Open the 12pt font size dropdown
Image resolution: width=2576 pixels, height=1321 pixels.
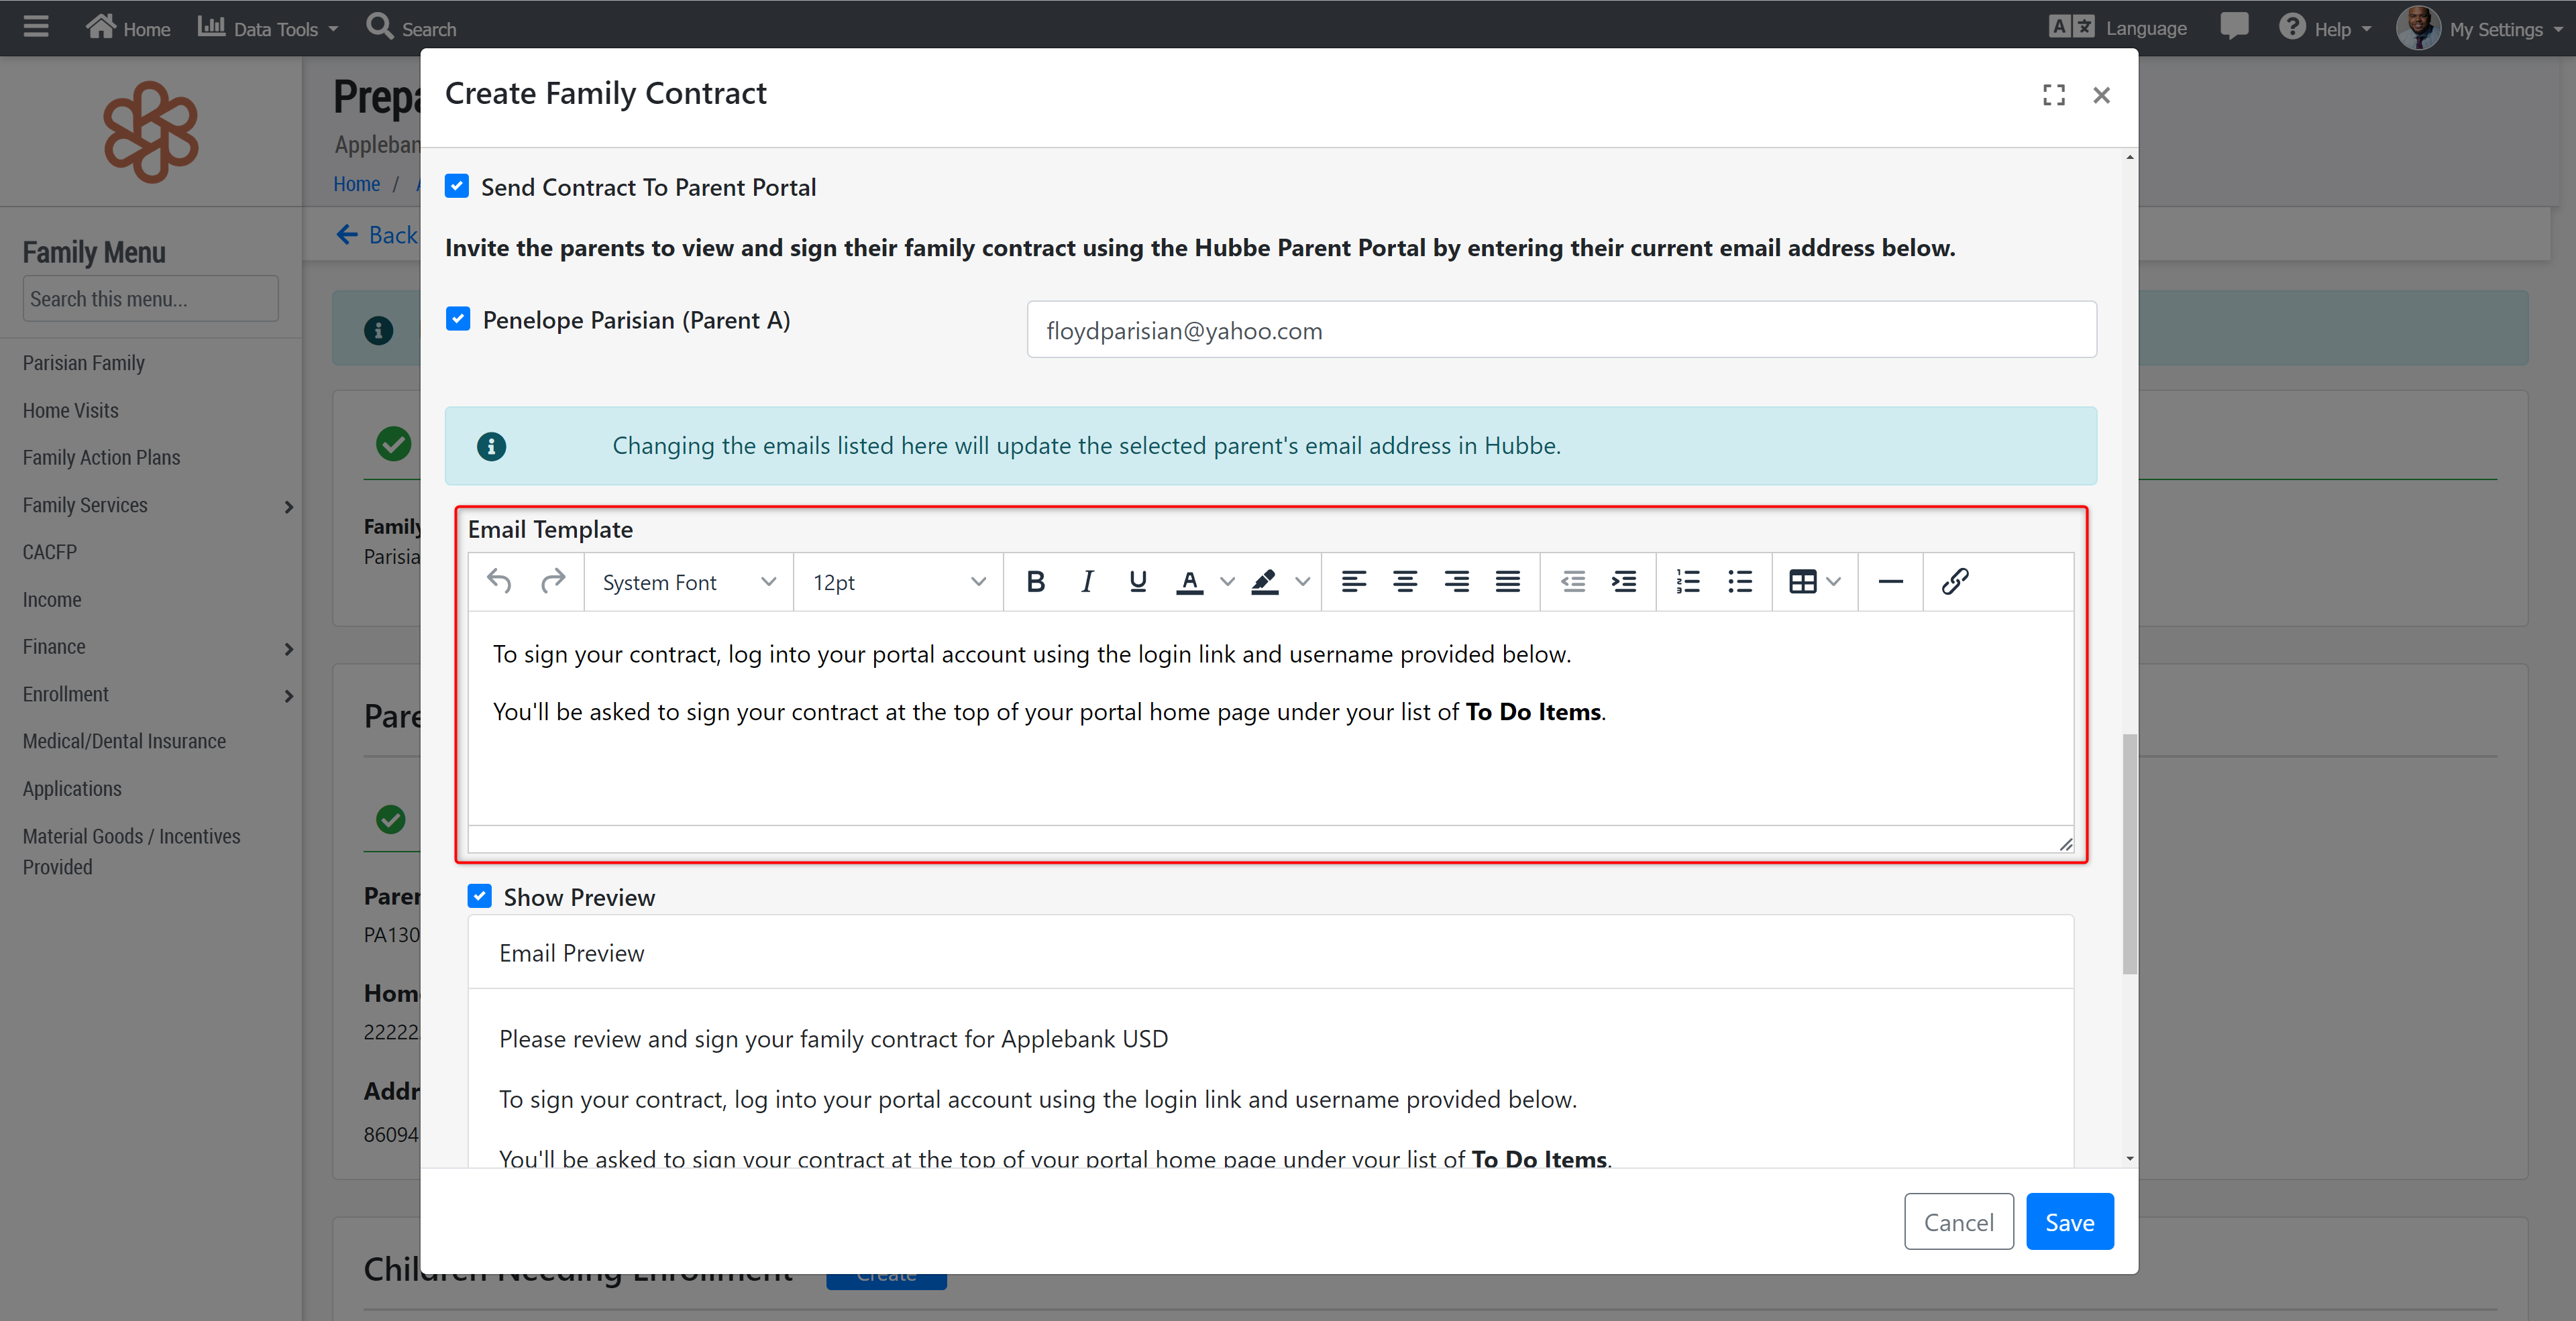click(898, 581)
